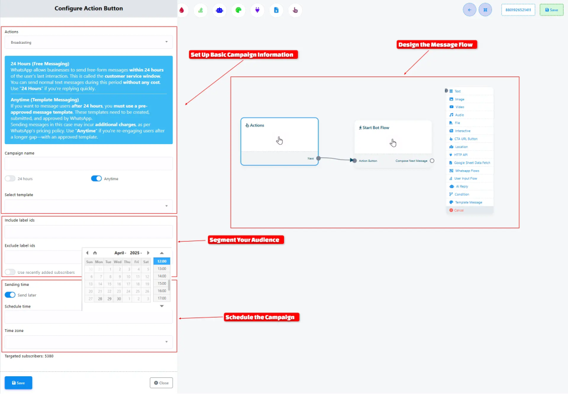The height and width of the screenshot is (394, 568).
Task: Click the Close button in Configure panel
Action: point(161,383)
